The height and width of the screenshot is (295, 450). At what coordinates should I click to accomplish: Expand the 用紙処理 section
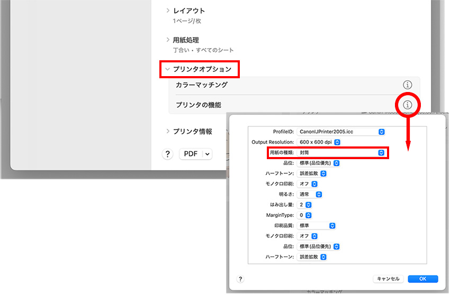[x=168, y=40]
